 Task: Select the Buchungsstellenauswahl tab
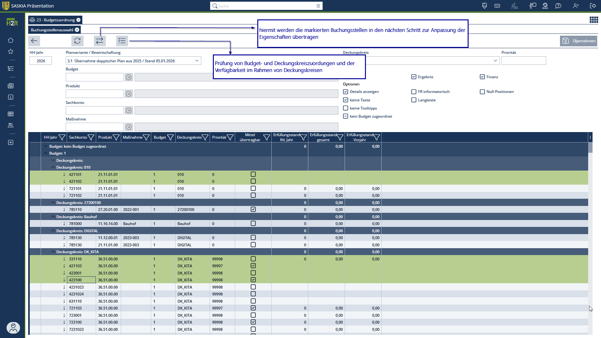pyautogui.click(x=52, y=30)
